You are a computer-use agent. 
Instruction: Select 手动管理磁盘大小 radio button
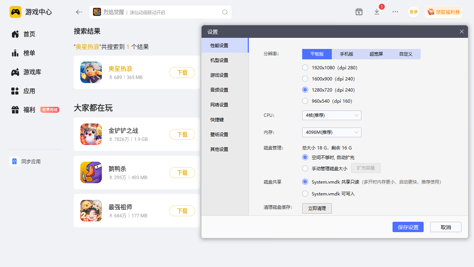(305, 168)
